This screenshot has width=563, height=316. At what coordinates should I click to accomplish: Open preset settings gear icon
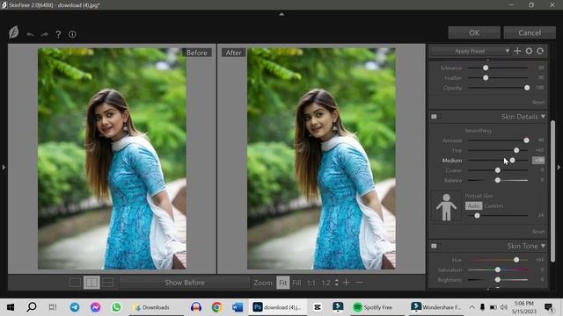[529, 51]
